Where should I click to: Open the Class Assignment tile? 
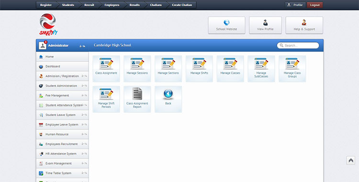(x=106, y=68)
